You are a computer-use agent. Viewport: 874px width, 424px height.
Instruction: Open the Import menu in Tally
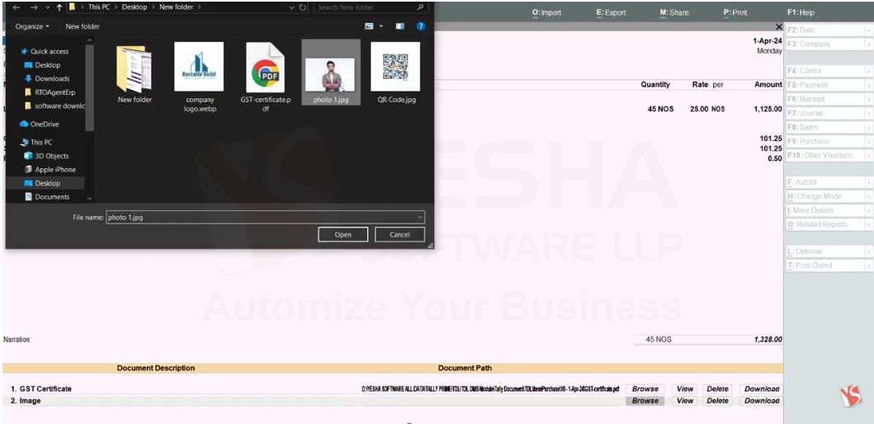[547, 12]
